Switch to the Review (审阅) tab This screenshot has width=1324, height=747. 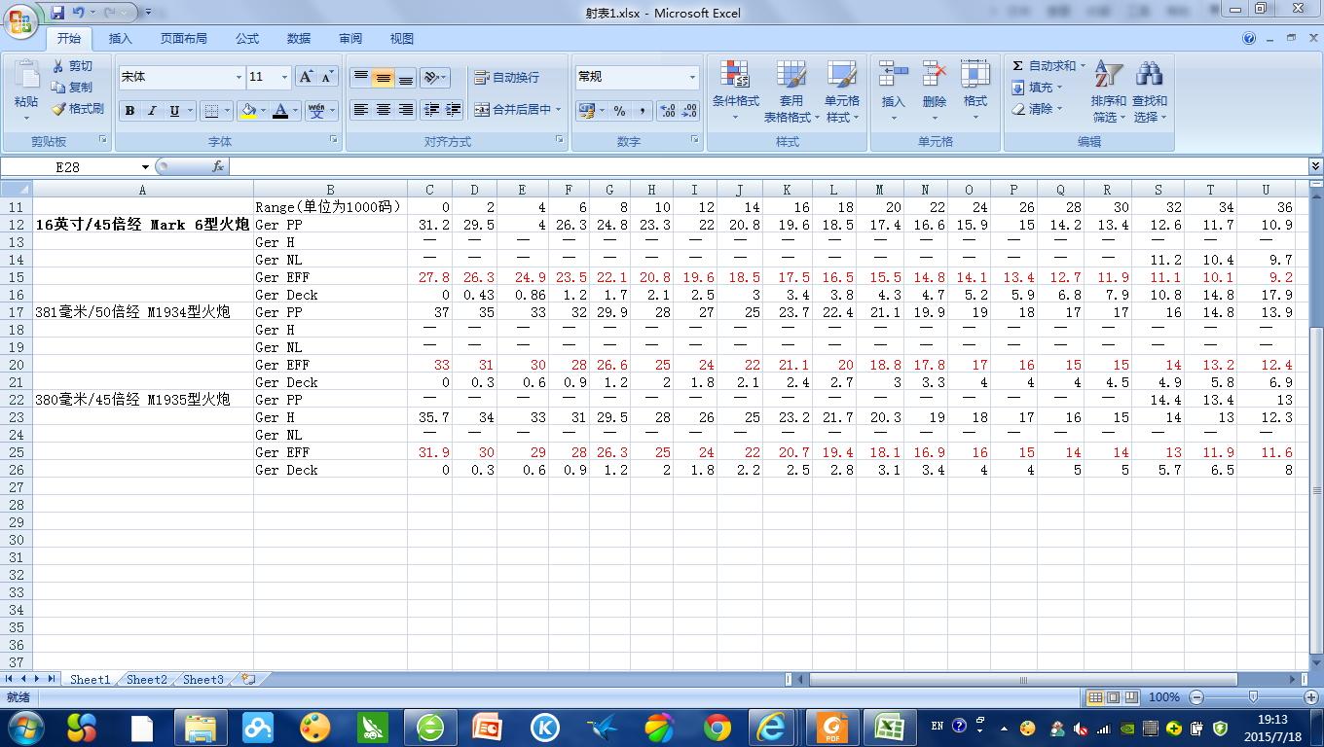click(350, 39)
